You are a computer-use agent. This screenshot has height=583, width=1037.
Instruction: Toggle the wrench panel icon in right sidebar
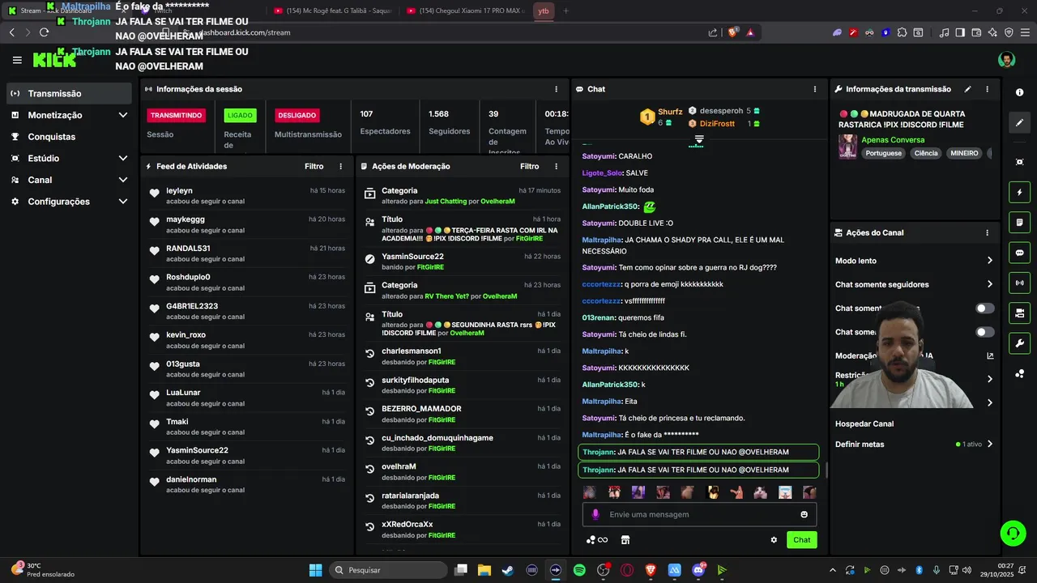(x=1019, y=343)
